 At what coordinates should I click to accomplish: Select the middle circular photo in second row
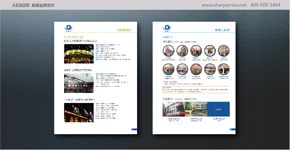point(196,69)
